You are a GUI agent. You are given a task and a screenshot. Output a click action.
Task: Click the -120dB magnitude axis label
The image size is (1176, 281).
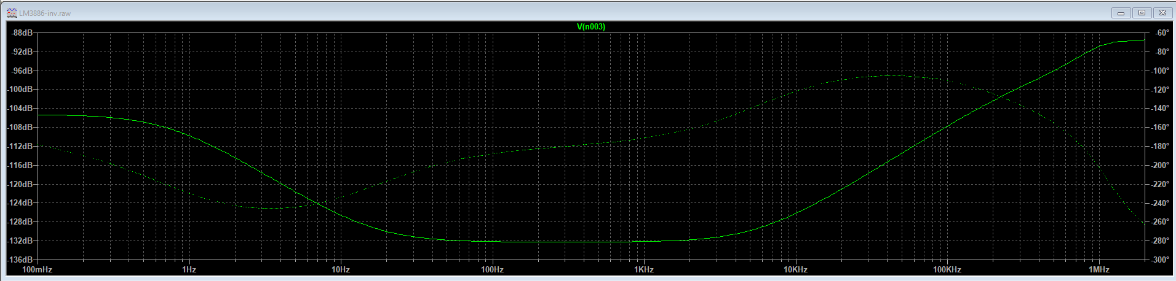[20, 184]
